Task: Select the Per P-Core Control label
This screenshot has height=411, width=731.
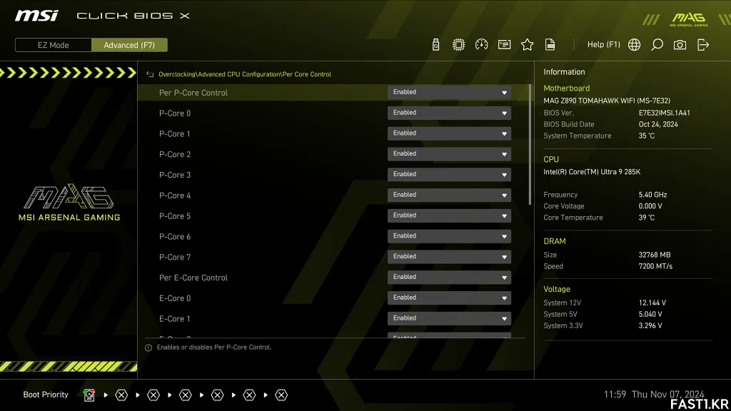Action: click(x=193, y=93)
